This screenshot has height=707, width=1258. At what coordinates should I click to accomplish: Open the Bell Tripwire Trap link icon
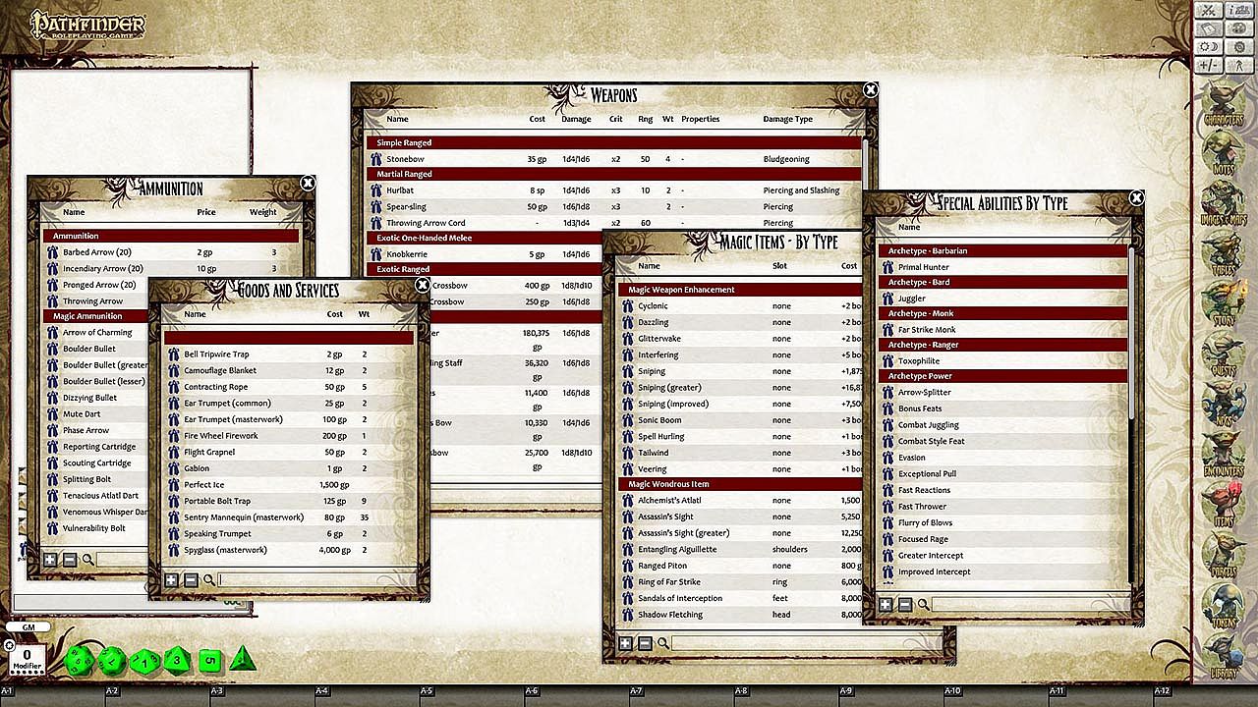pos(174,354)
